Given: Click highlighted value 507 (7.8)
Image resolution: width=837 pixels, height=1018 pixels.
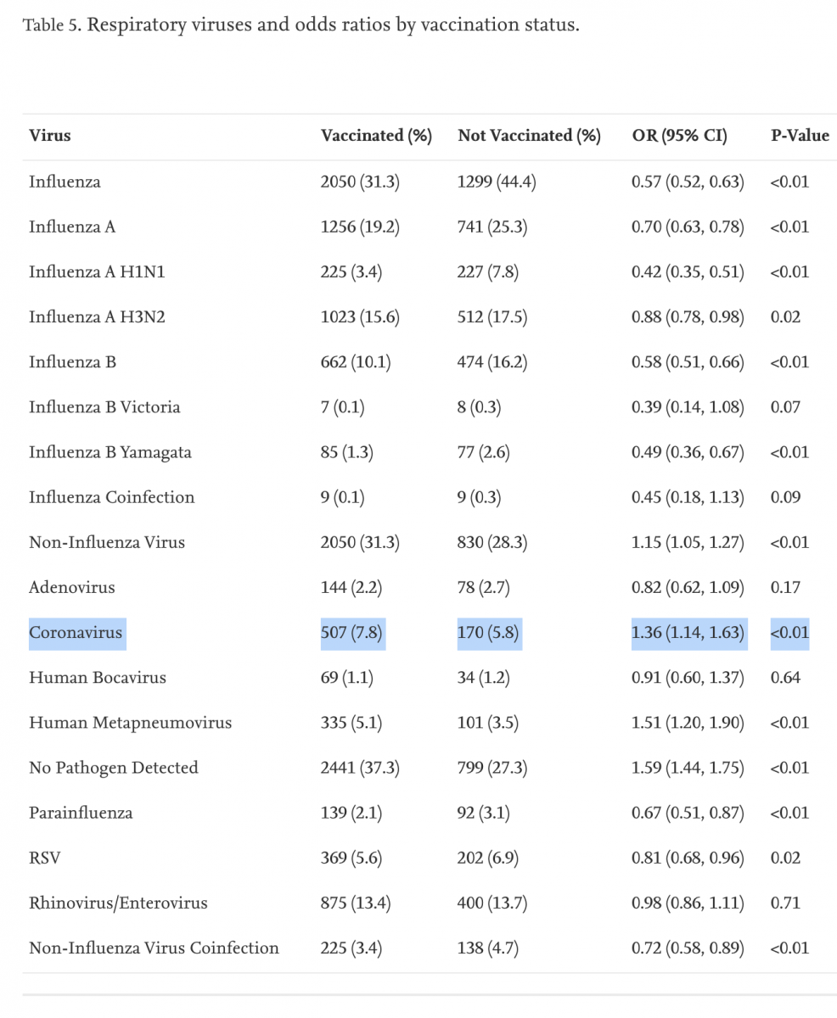Looking at the screenshot, I should pyautogui.click(x=352, y=633).
